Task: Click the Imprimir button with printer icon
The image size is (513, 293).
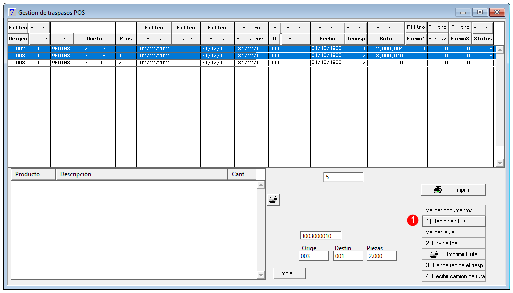Action: click(x=453, y=190)
